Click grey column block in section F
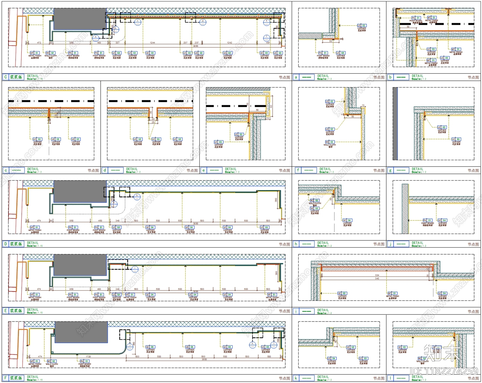This screenshot has height=383, width=482. click(81, 332)
